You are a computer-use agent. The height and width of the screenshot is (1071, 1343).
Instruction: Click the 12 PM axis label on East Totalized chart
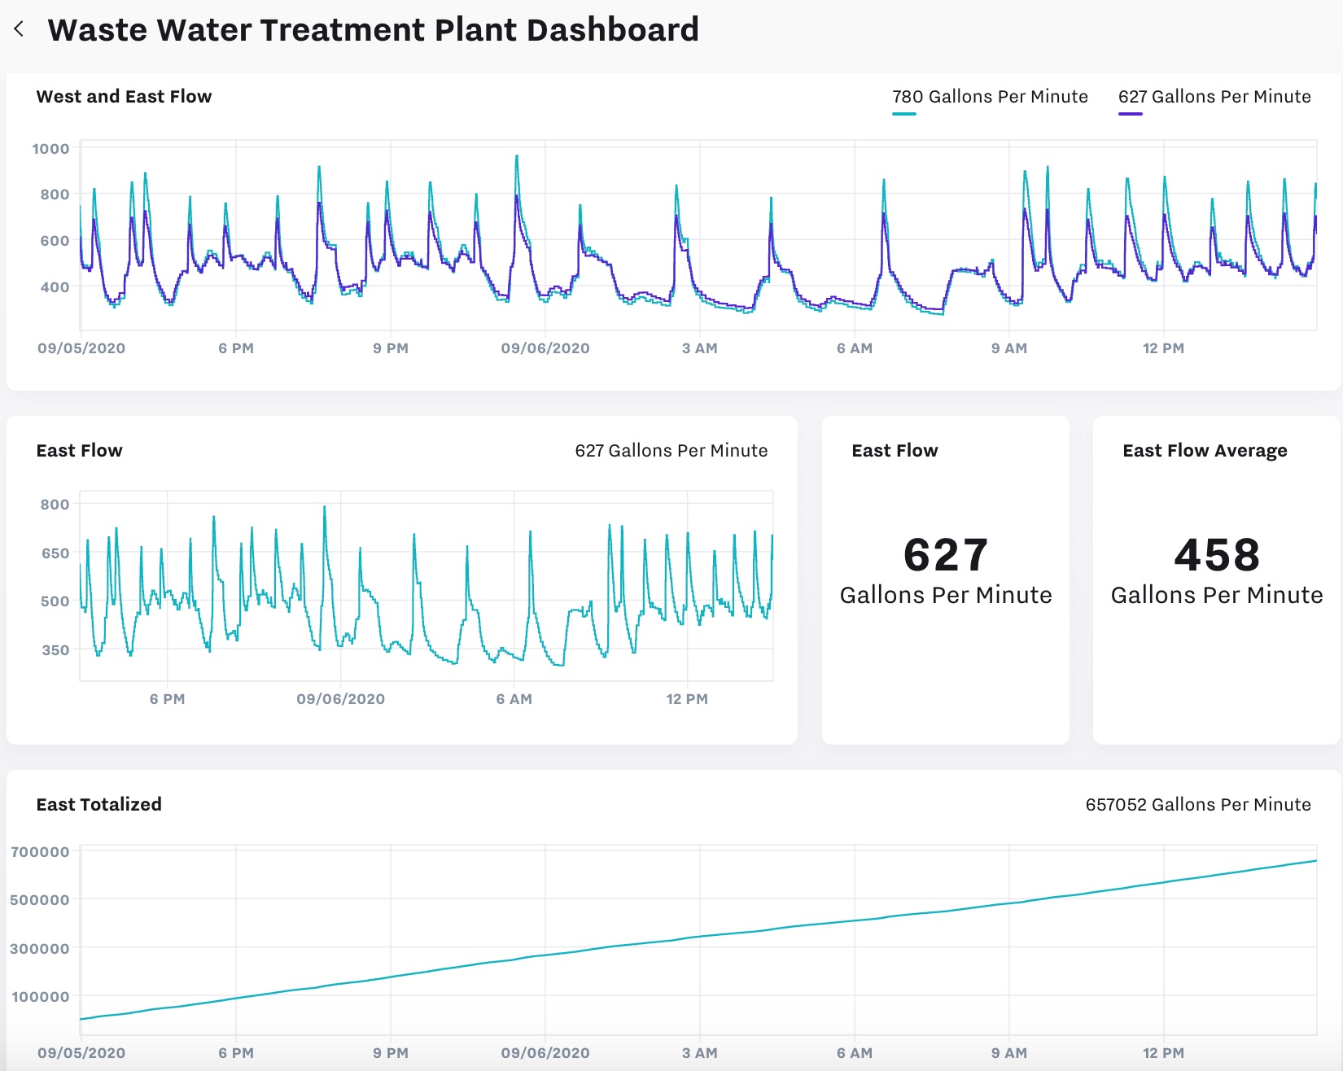pos(1164,1053)
